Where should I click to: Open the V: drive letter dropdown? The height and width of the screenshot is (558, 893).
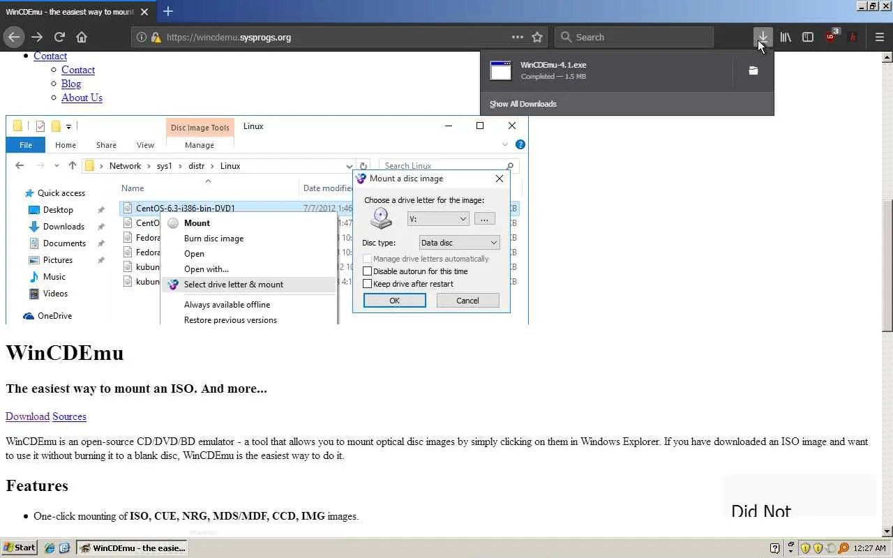[438, 219]
